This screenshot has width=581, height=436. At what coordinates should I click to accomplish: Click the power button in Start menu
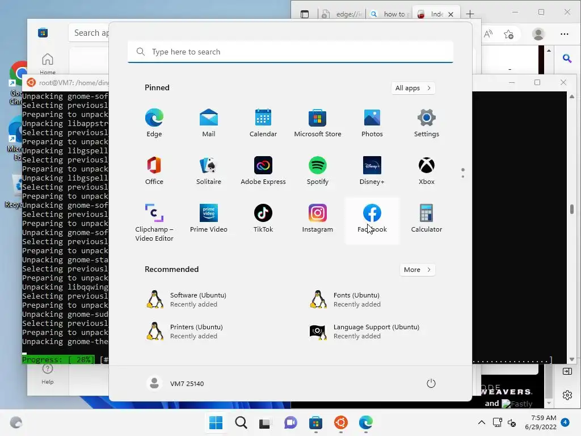(431, 383)
